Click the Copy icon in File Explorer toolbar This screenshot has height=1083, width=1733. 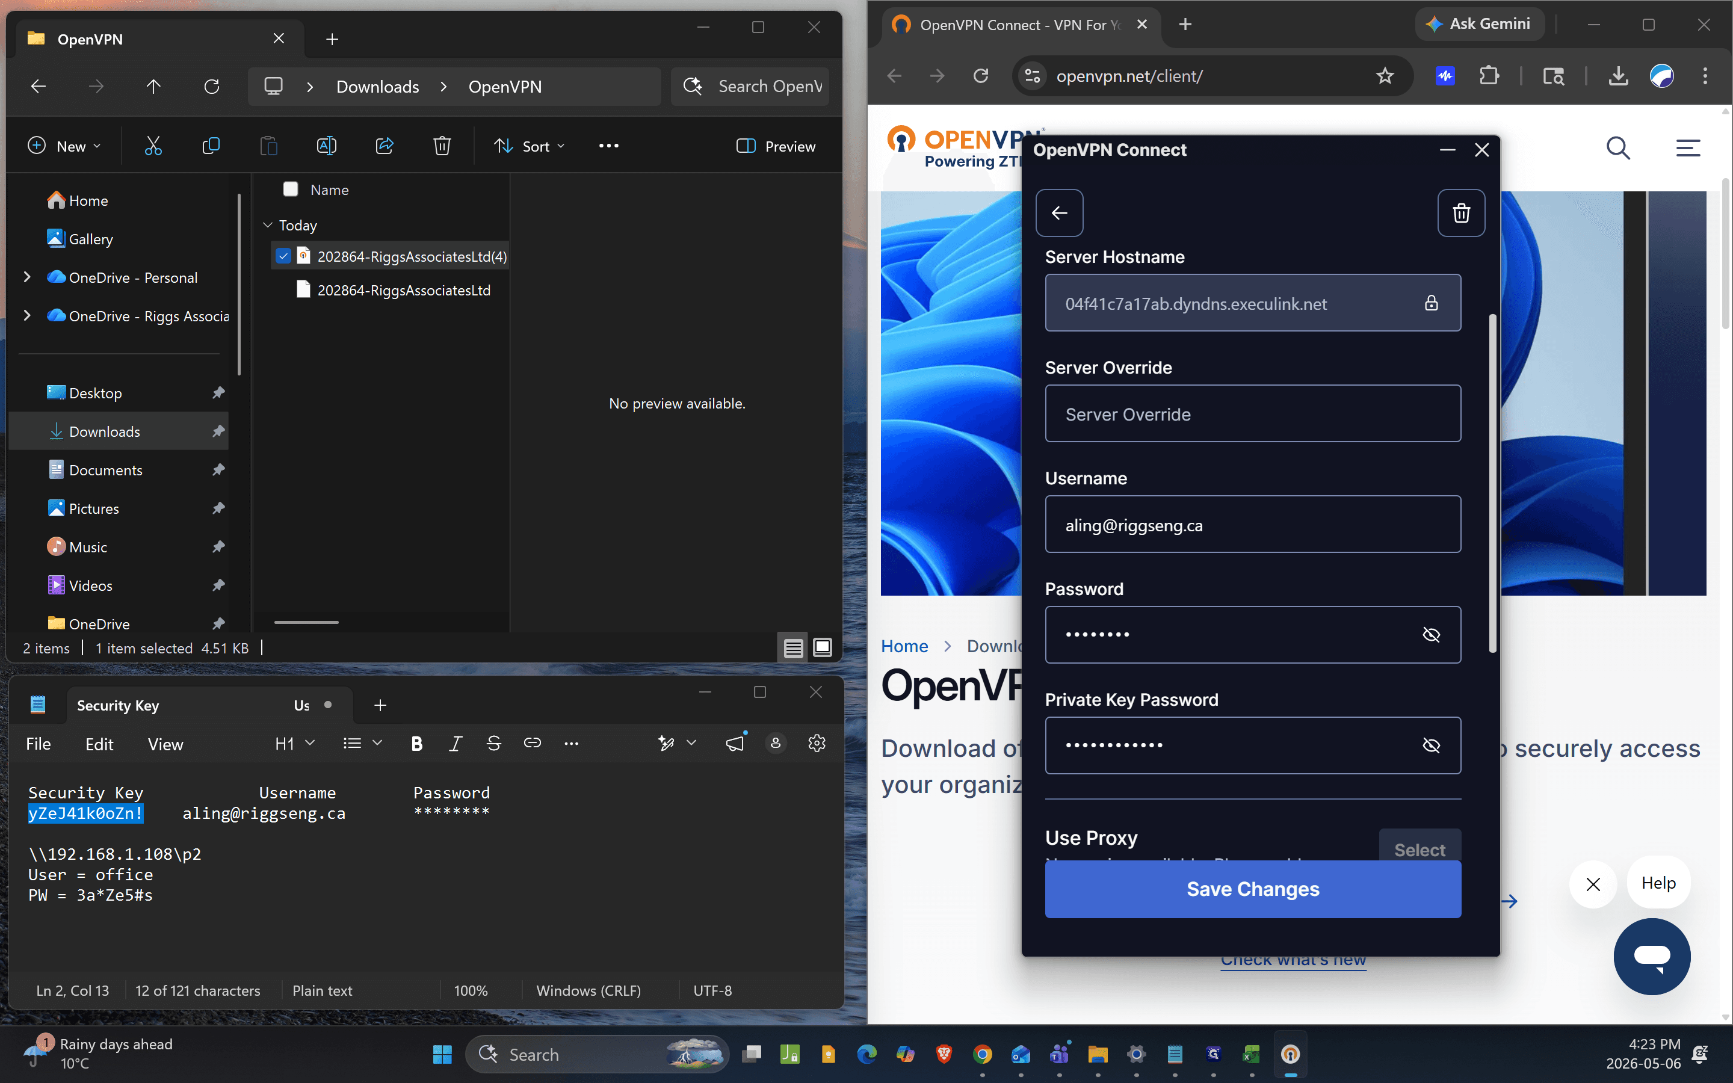coord(211,146)
